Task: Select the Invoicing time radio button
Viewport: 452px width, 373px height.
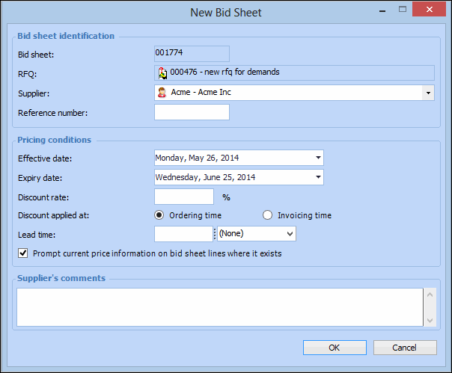Action: (x=268, y=215)
